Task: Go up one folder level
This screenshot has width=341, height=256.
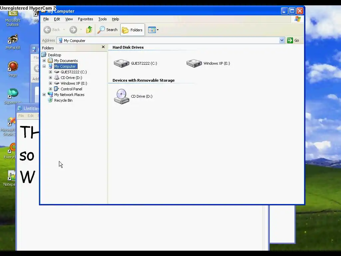Action: pos(89,30)
